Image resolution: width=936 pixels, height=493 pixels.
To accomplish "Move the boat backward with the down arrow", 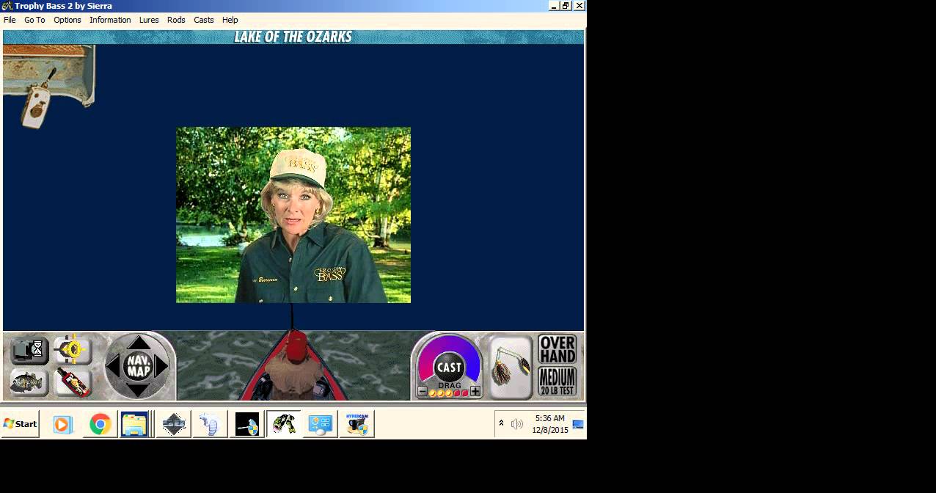I will pos(138,390).
